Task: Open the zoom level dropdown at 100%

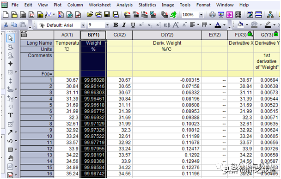Action: (201, 15)
